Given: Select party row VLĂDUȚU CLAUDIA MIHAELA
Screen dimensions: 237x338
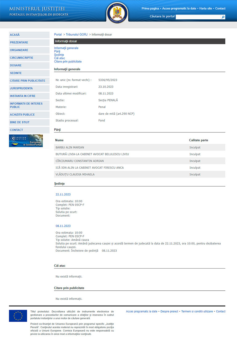Looking at the screenshot, I should coord(140,175).
